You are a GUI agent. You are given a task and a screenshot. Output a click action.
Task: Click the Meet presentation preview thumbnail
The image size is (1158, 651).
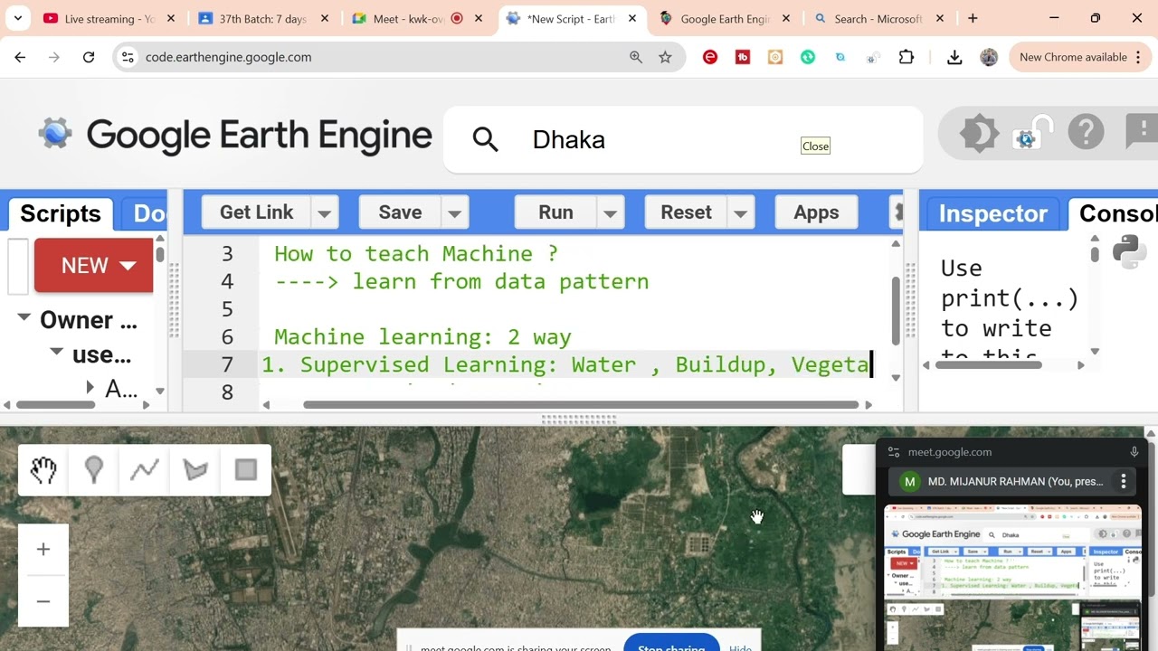click(x=1012, y=578)
